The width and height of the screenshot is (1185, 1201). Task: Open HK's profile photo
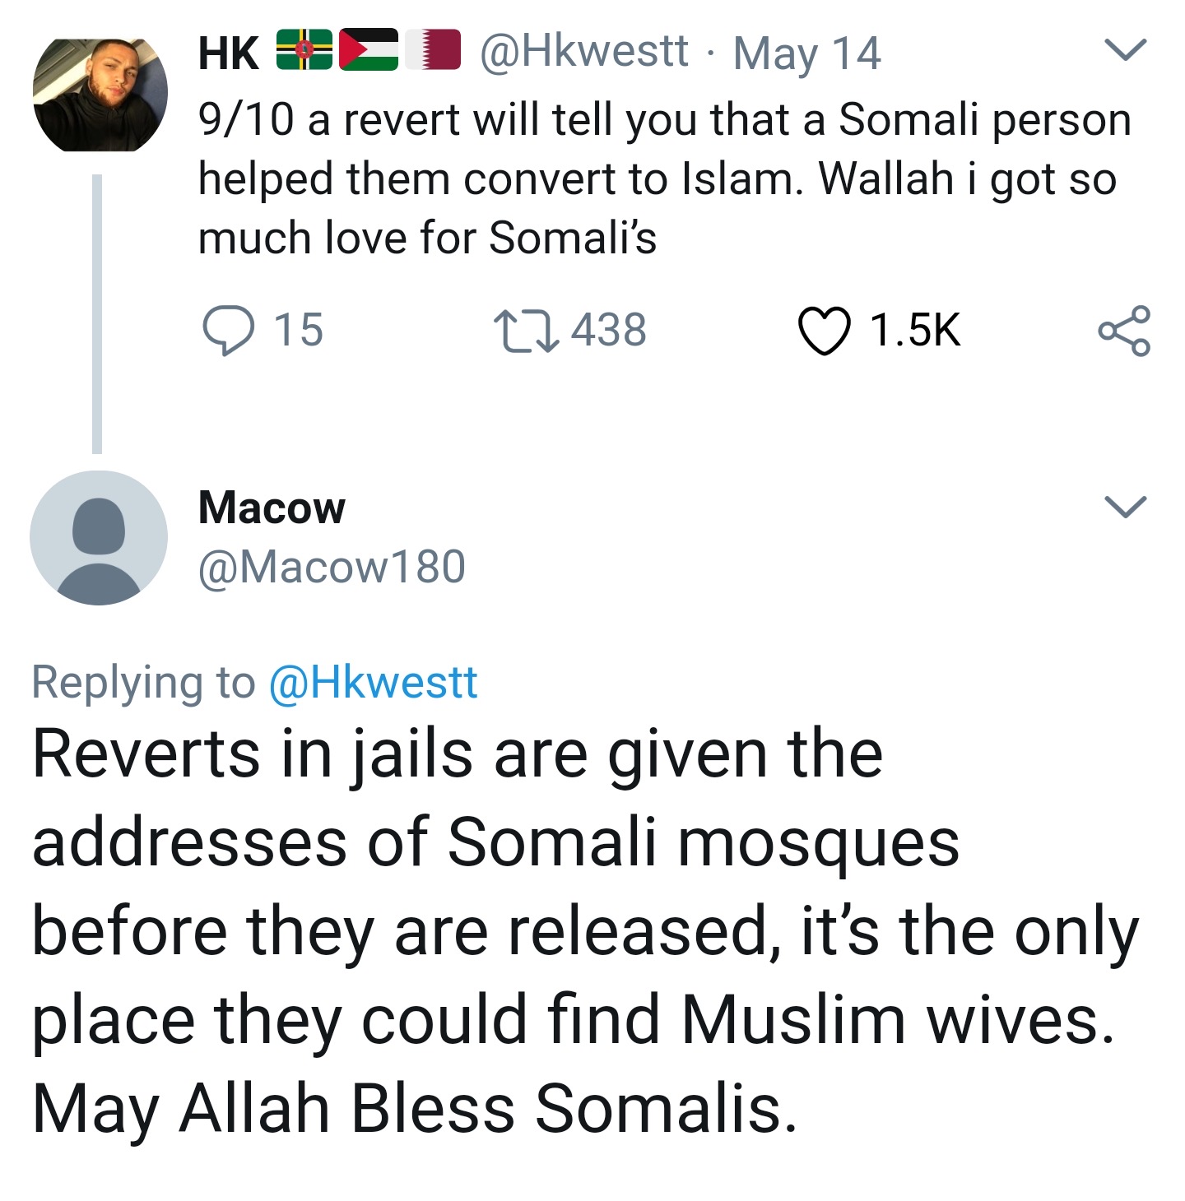tap(100, 95)
